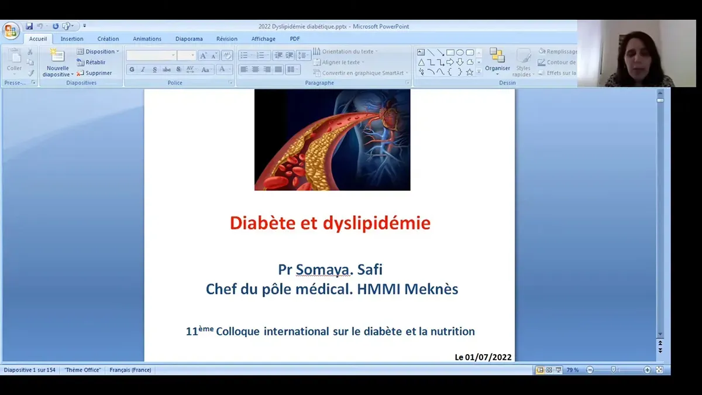Open Police dialog launcher

pyautogui.click(x=230, y=83)
